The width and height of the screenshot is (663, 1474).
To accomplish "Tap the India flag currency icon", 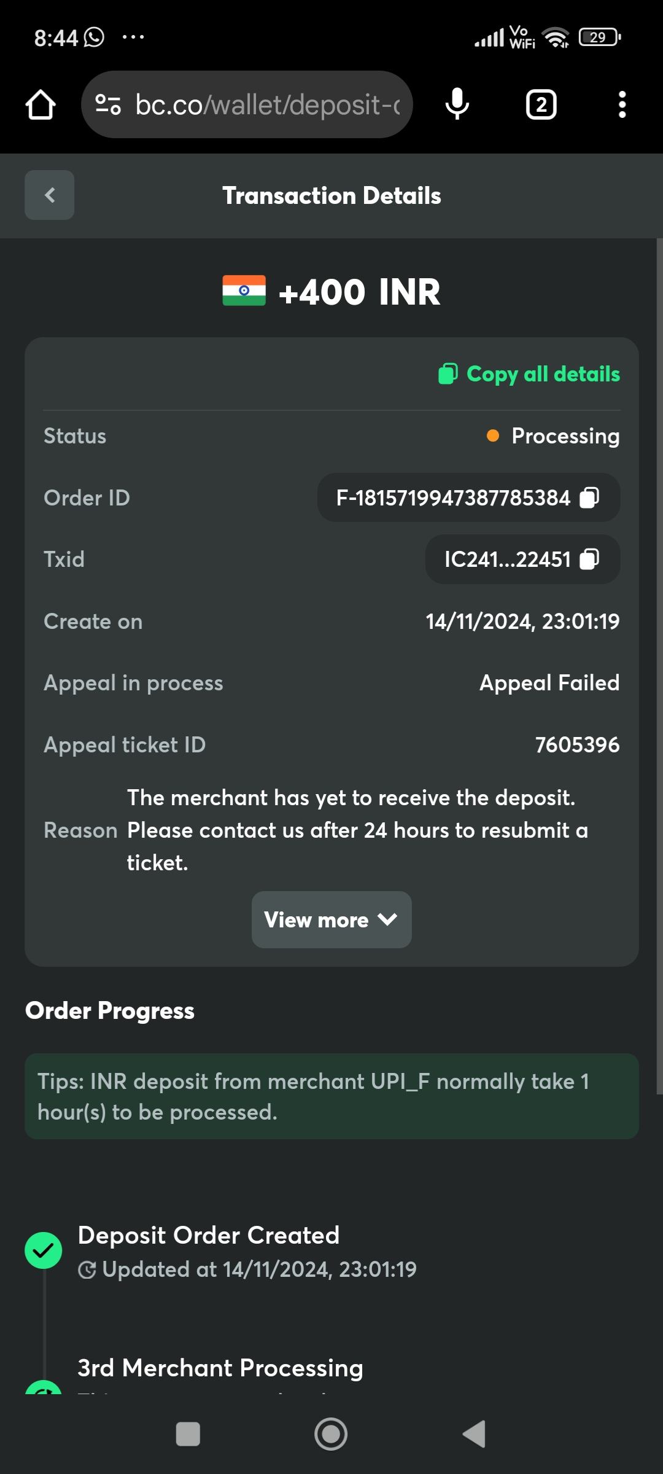I will point(244,291).
